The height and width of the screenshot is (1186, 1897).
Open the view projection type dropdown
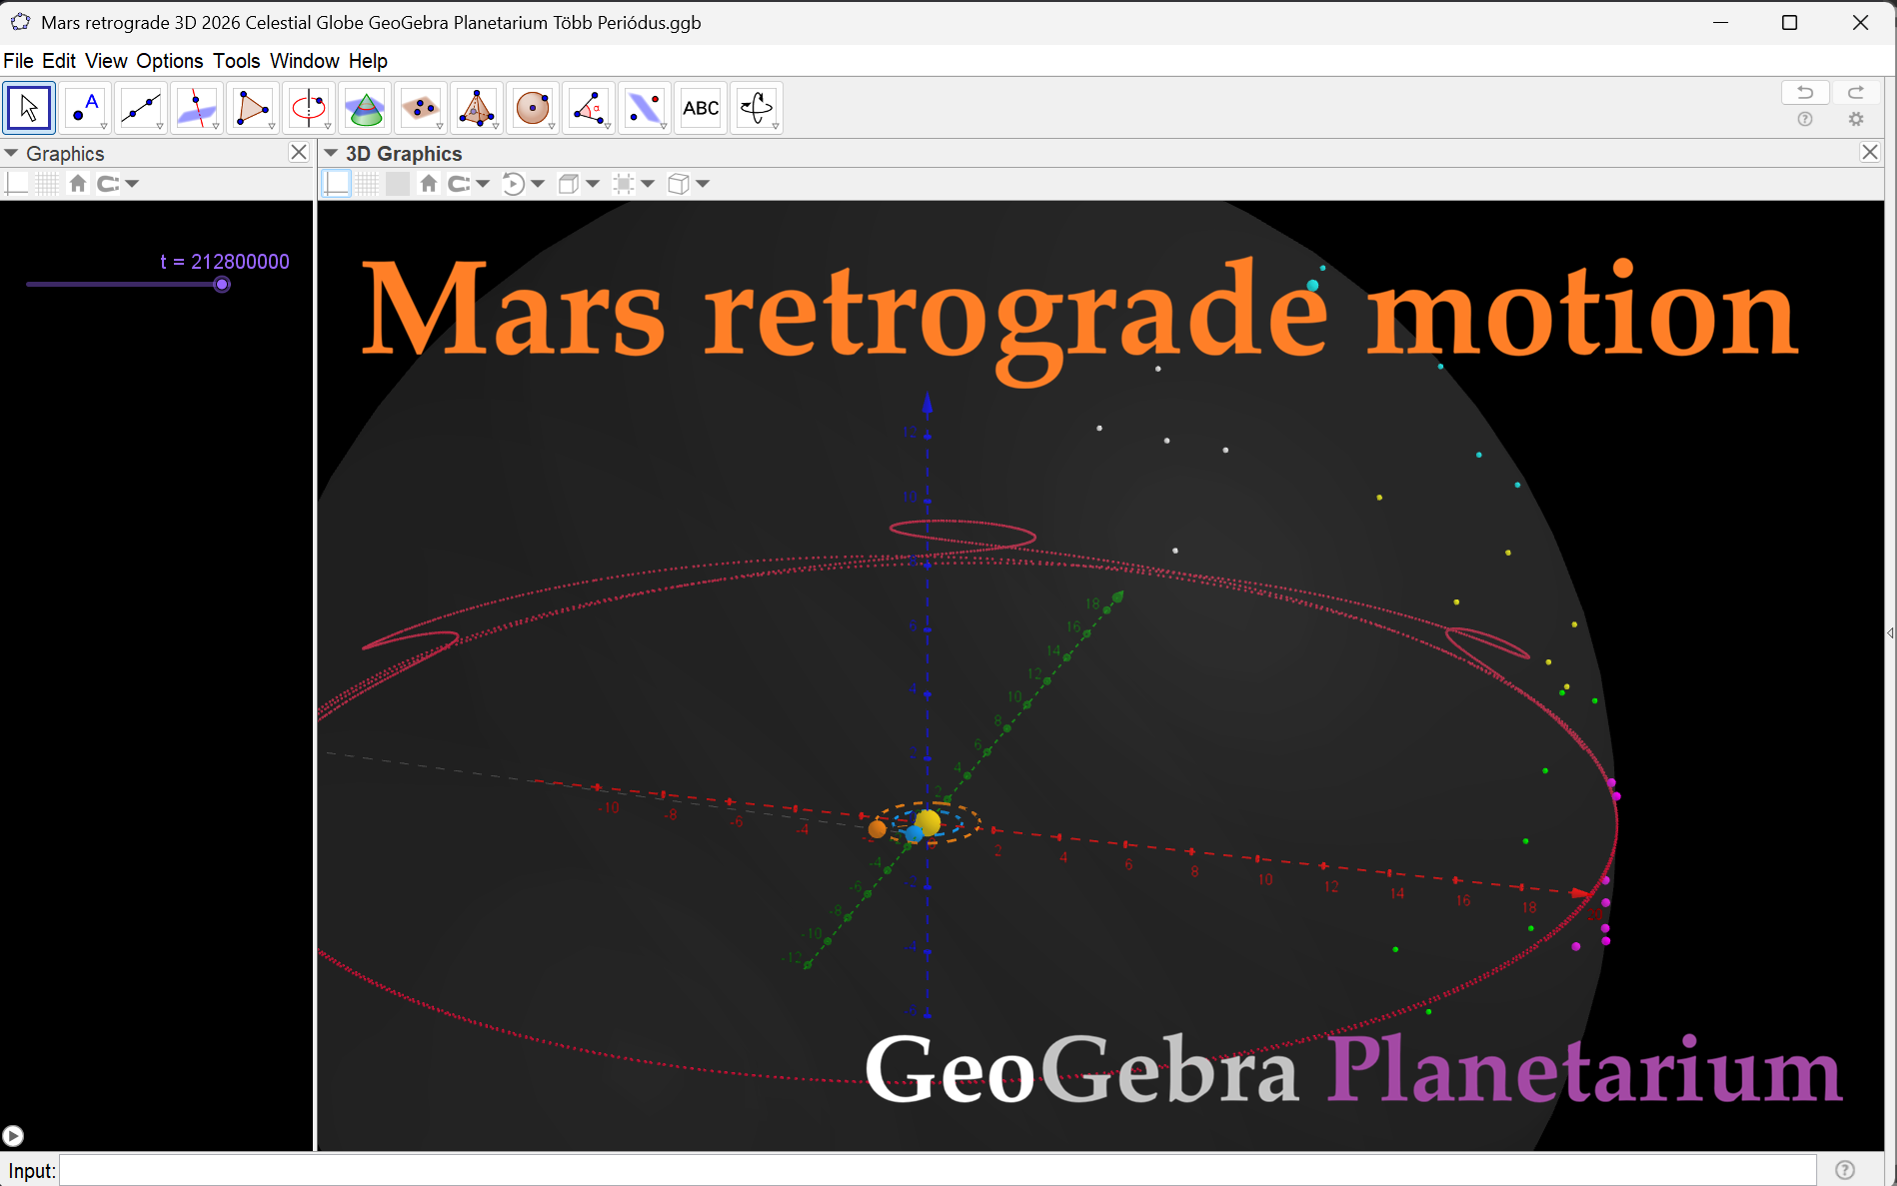point(703,184)
